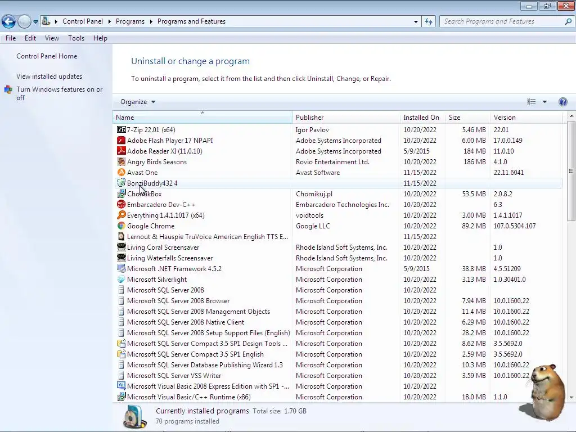The height and width of the screenshot is (432, 576).
Task: Open the Help menu
Action: 100,38
